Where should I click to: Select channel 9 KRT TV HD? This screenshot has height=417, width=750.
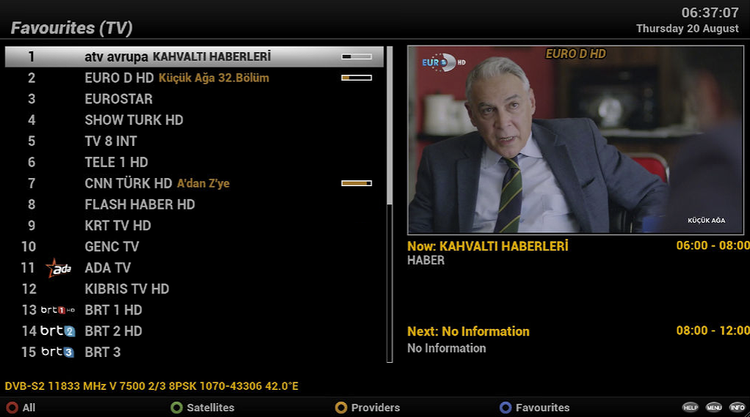point(194,226)
